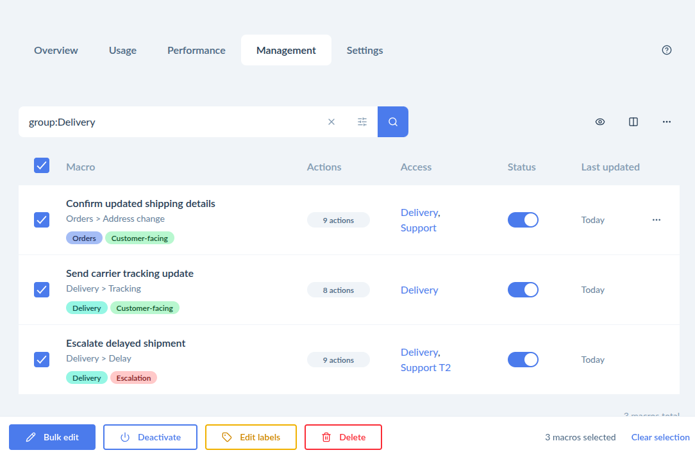Uncheck Send carrier tracking update checkbox
The image size is (695, 457).
tap(42, 290)
